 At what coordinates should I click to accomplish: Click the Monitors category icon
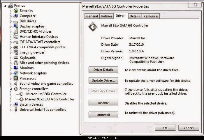(x=16, y=68)
